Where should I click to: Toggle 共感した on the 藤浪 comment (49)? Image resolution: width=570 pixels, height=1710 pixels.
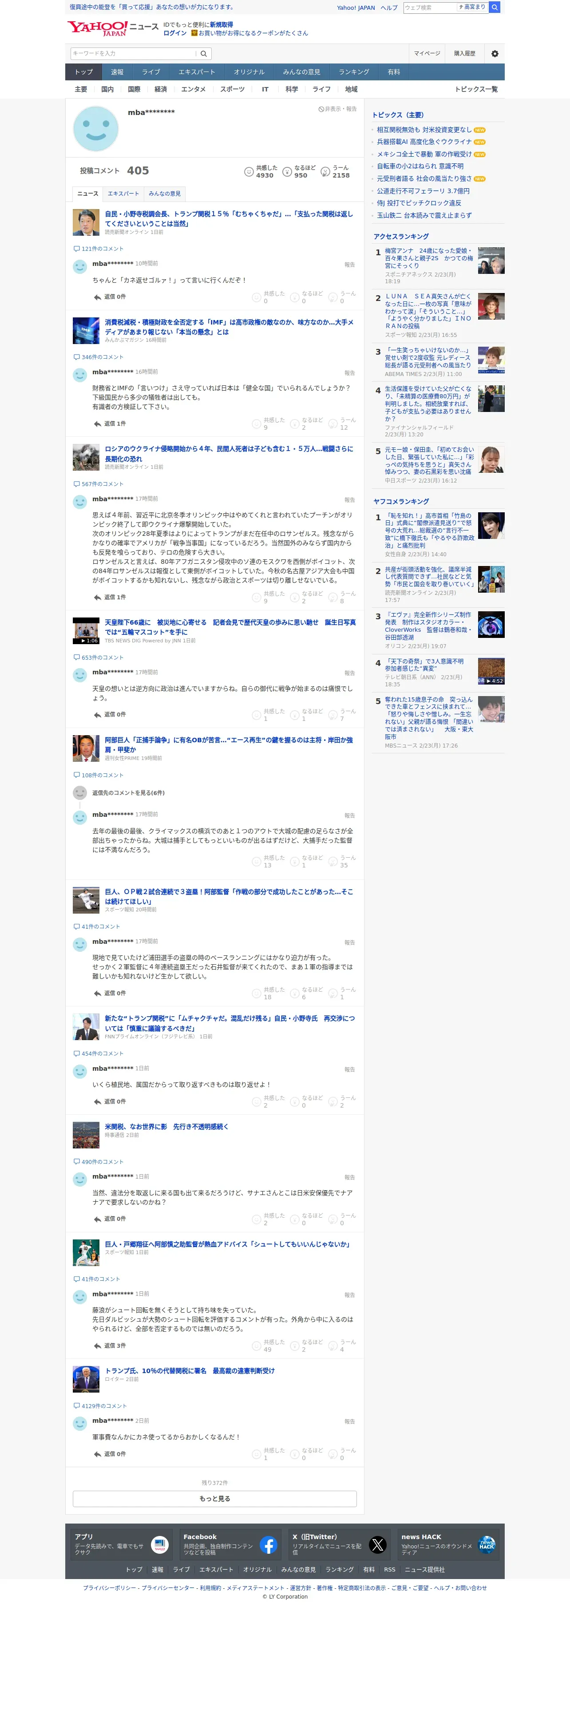[x=269, y=1346]
